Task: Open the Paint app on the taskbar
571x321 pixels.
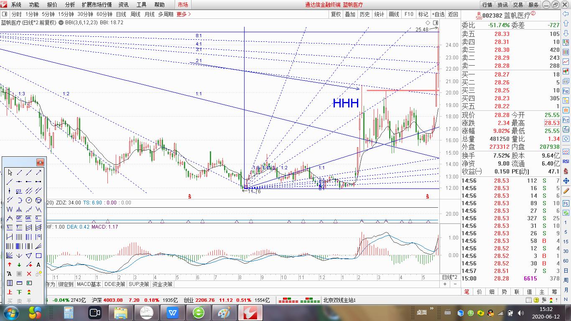Action: 224,312
